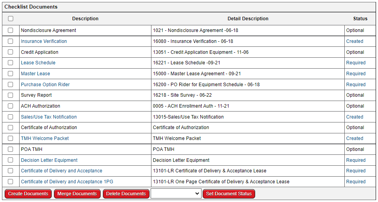378x202 pixels.
Task: Tick the Nondisclosure Agreement checkbox
Action: point(11,30)
